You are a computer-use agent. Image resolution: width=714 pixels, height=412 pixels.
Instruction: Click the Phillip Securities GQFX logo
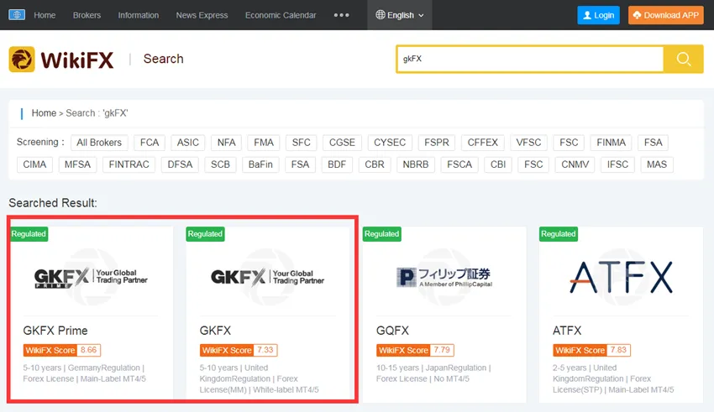(x=444, y=277)
